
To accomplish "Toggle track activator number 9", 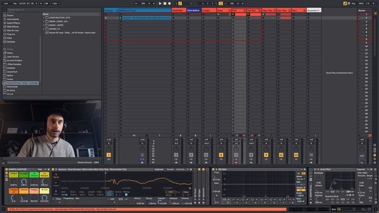I will [266, 155].
